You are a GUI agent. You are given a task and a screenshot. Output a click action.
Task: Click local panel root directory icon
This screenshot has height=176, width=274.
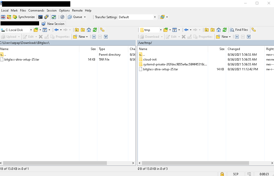coord(83,30)
